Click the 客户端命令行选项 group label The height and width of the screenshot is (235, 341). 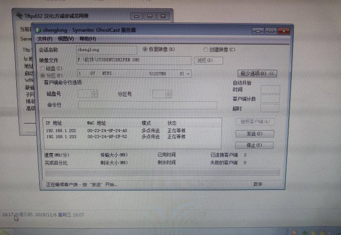coord(62,82)
